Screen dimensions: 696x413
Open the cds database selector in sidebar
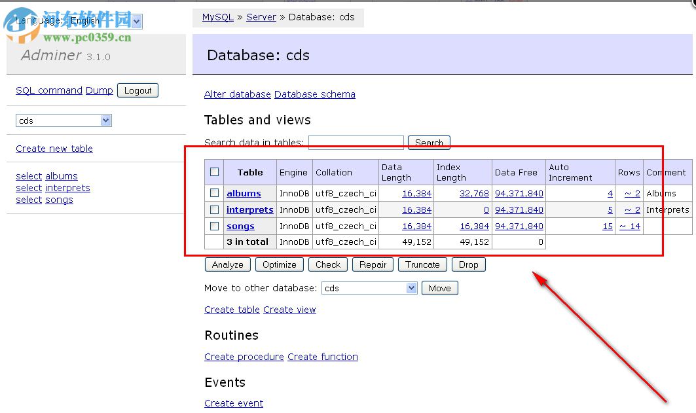click(x=64, y=120)
